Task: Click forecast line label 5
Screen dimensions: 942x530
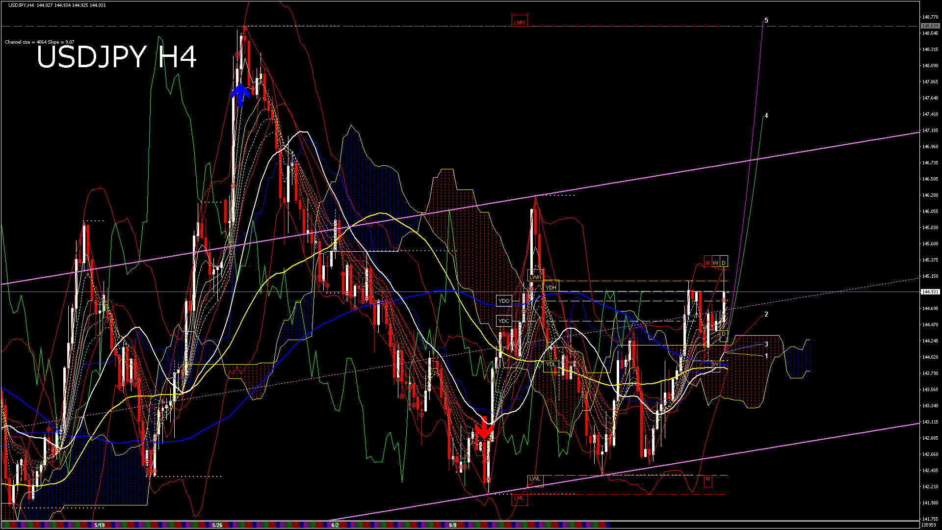Action: [766, 21]
